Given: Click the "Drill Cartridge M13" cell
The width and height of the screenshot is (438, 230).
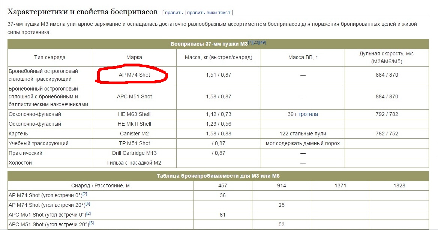Looking at the screenshot, I should pos(134,153).
